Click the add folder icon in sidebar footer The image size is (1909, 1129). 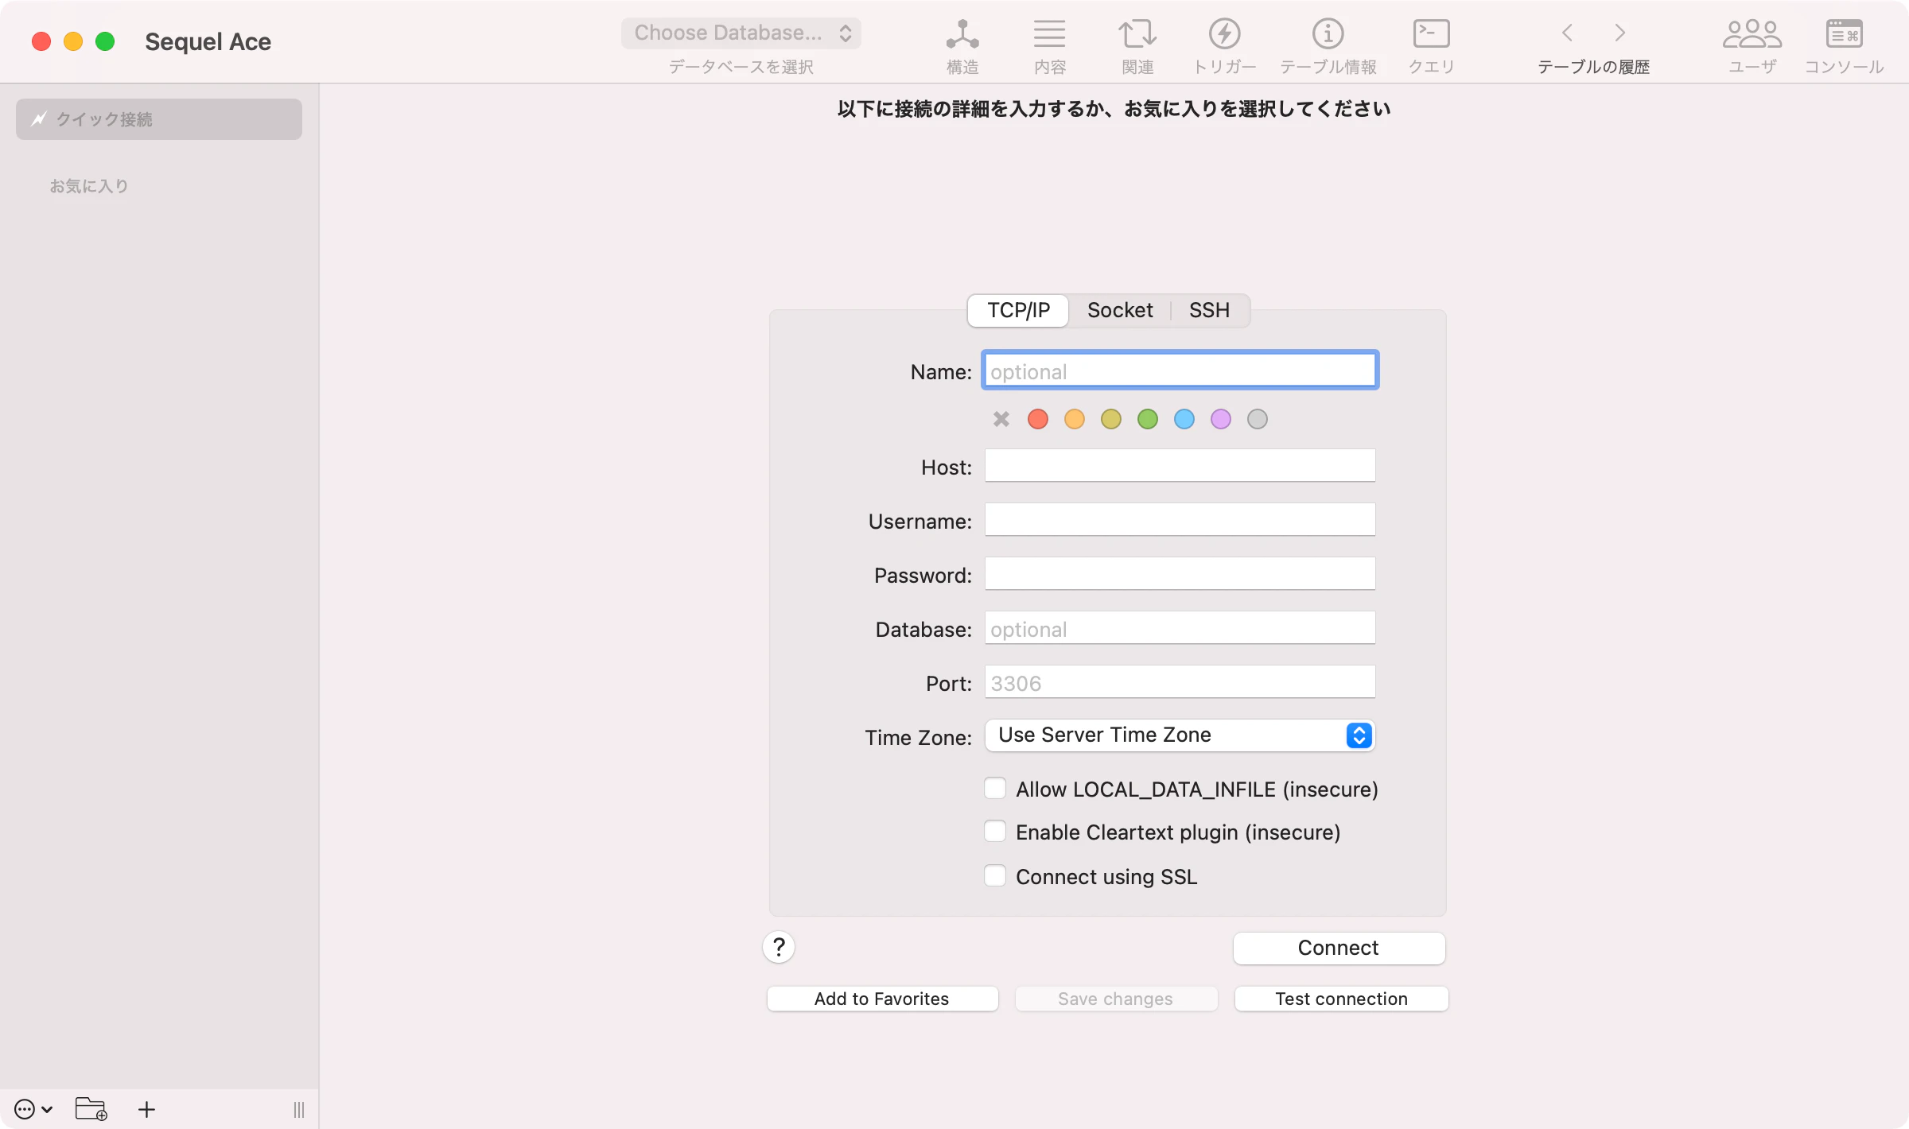91,1109
